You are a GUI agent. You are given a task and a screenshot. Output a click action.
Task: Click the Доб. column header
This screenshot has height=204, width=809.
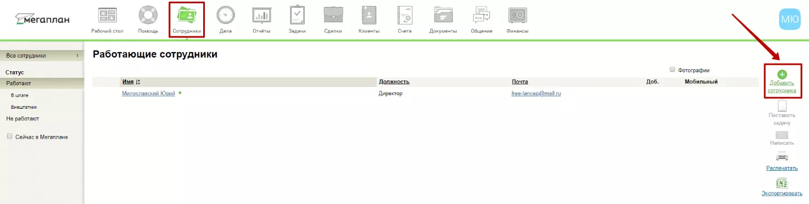pyautogui.click(x=652, y=82)
